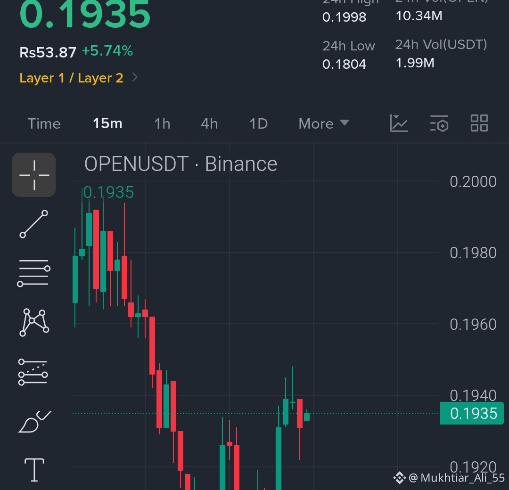Click the 0.1960 price axis label
This screenshot has height=490, width=509.
click(473, 325)
